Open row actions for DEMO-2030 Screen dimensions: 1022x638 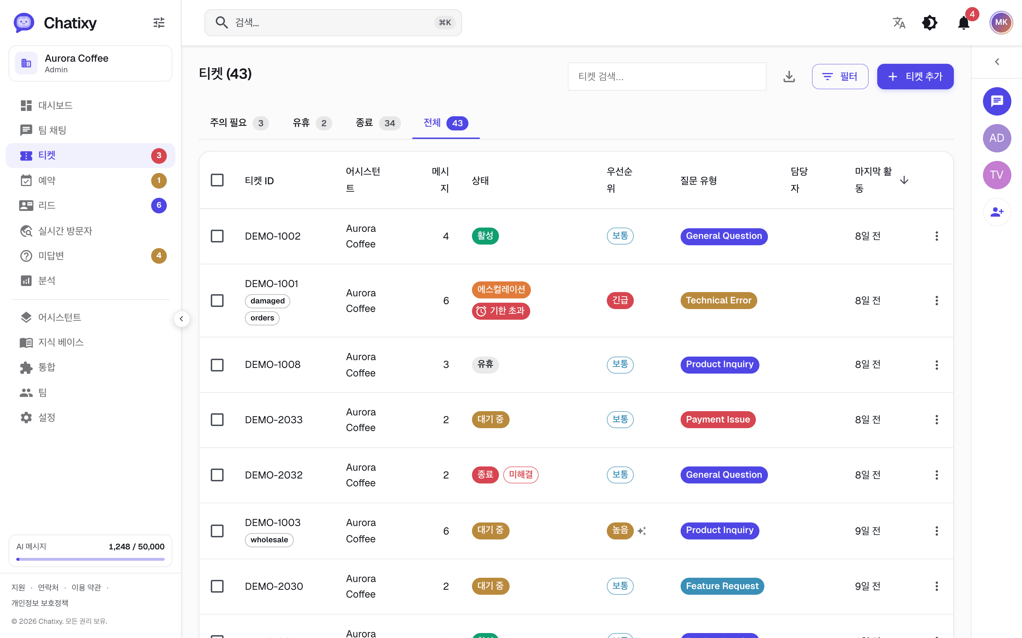pyautogui.click(x=936, y=586)
